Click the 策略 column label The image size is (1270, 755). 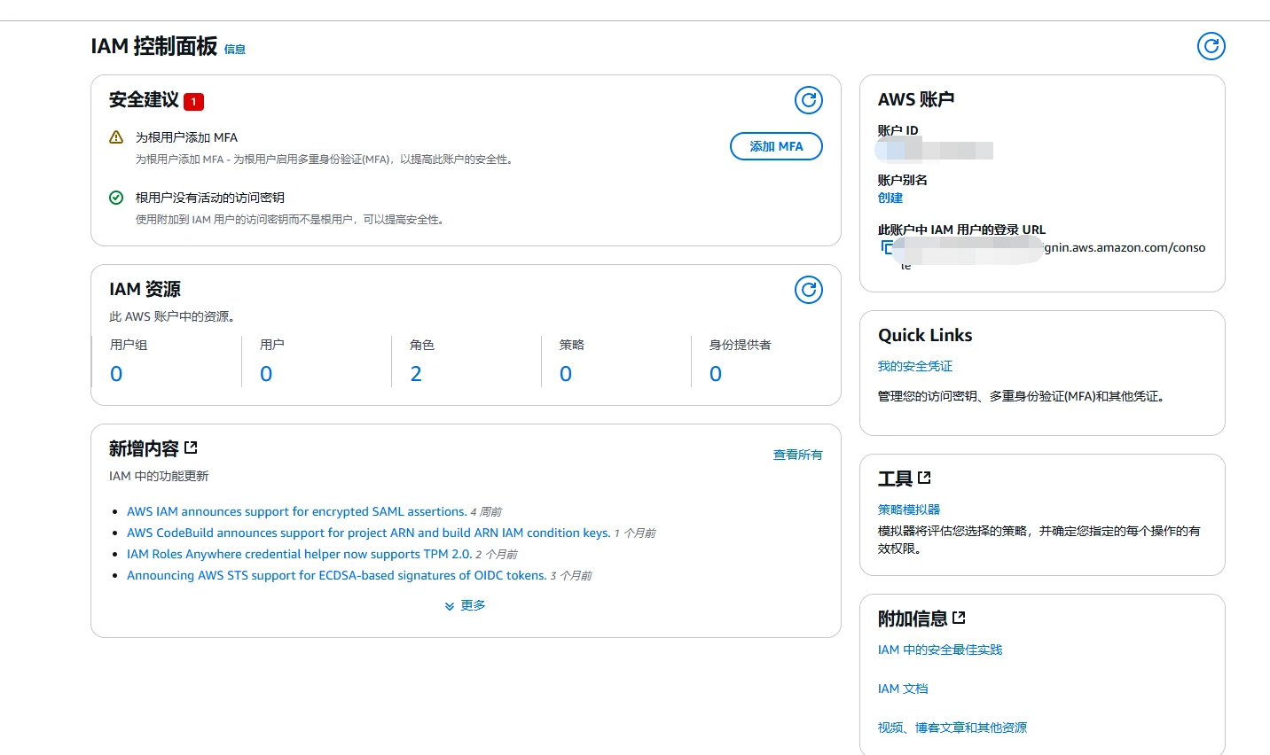click(x=572, y=345)
